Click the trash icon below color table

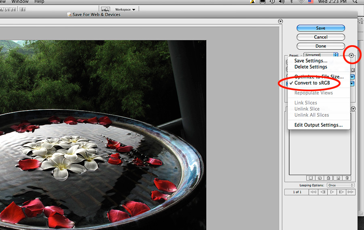347,178
